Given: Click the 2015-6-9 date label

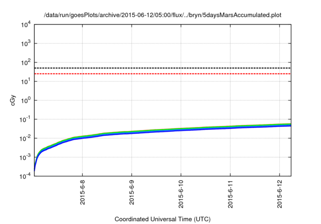Looking at the screenshot, I should tap(131, 192).
